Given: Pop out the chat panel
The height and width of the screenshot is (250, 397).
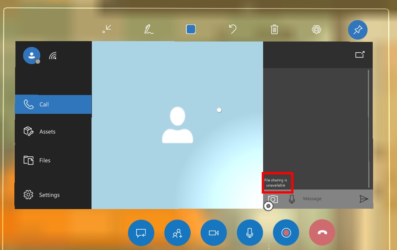Looking at the screenshot, I should [359, 54].
